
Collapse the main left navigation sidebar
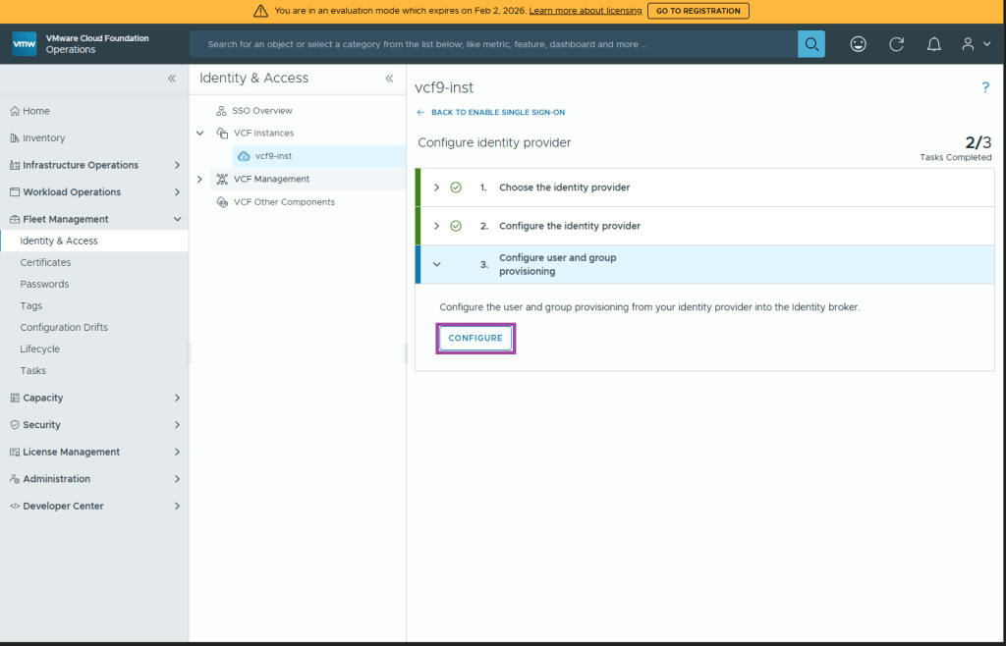click(172, 79)
